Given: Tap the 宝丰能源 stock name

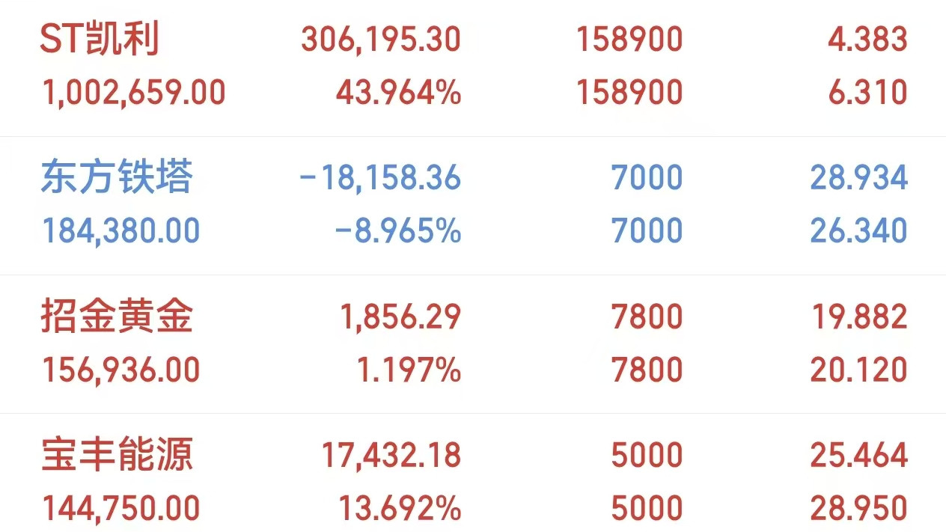Looking at the screenshot, I should [x=117, y=455].
